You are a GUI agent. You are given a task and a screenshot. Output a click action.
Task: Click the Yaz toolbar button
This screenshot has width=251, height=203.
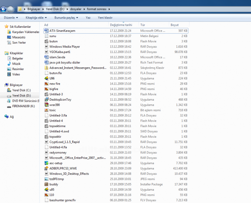pyautogui.click(x=88, y=17)
